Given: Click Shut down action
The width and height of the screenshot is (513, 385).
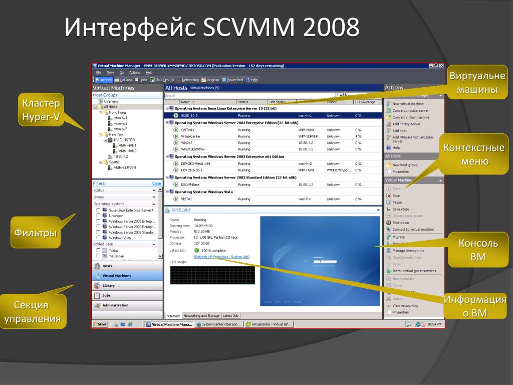Looking at the screenshot, I should [x=398, y=223].
